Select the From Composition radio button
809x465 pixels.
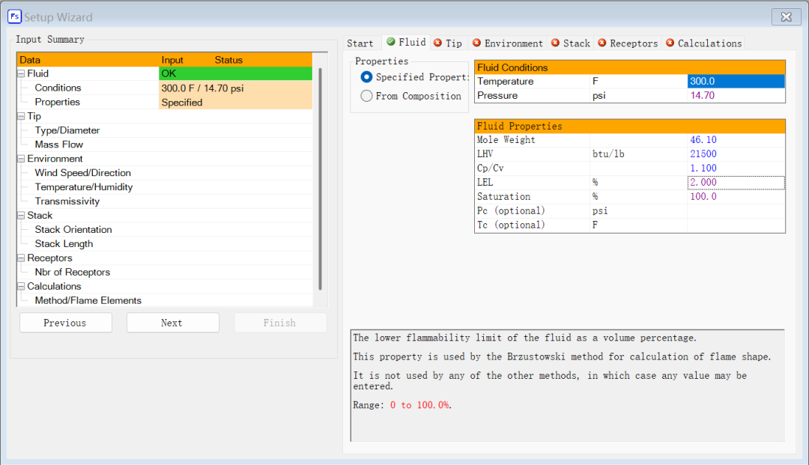tap(366, 96)
